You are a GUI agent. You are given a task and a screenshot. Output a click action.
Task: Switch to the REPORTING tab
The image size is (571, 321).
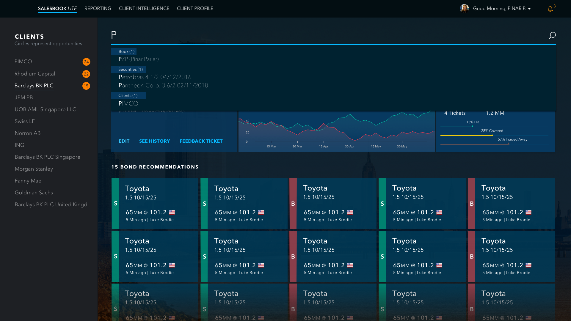point(98,9)
